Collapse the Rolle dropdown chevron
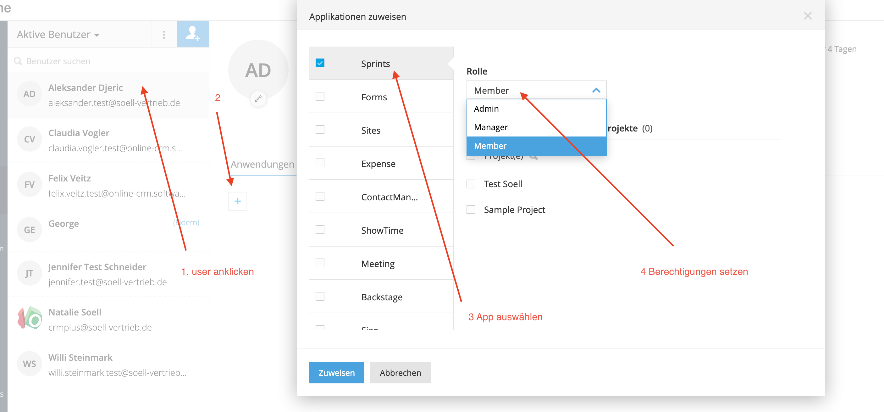 tap(596, 90)
